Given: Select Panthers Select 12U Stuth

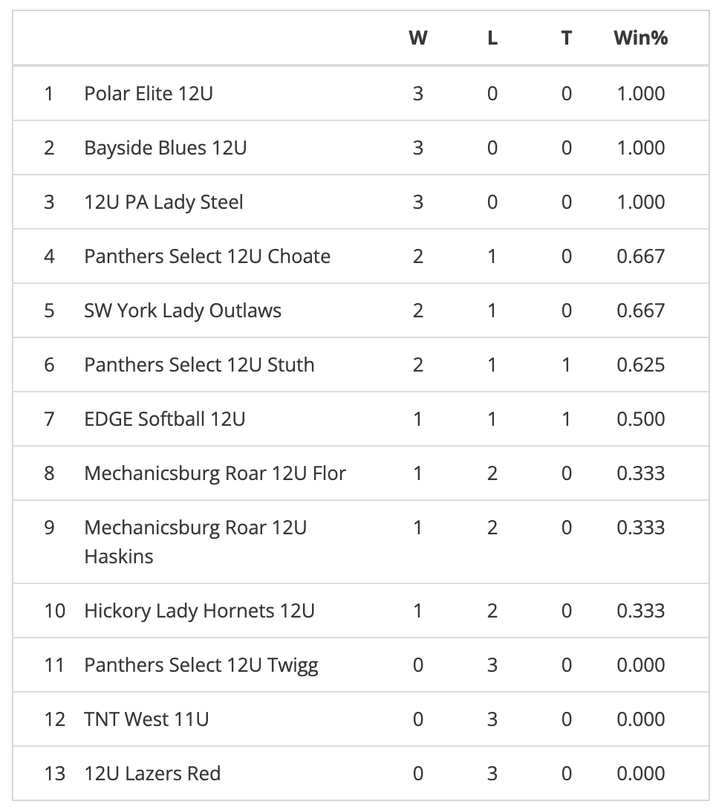Looking at the screenshot, I should [199, 365].
